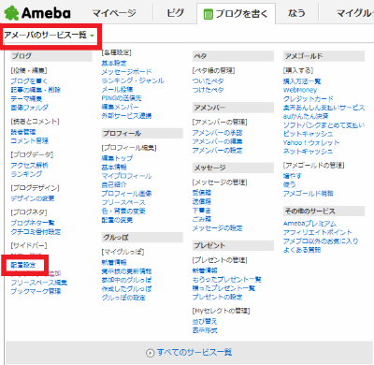Screen dimensions: 374x365
Task: Select the ブログを書く tab at top
Action: pyautogui.click(x=236, y=13)
